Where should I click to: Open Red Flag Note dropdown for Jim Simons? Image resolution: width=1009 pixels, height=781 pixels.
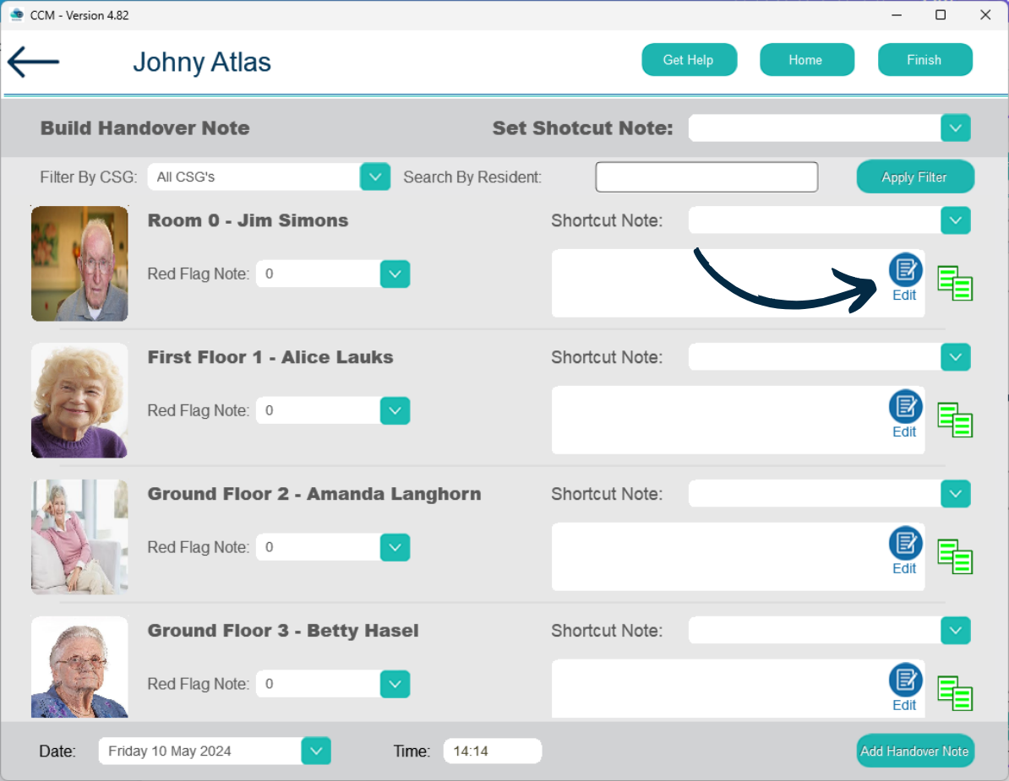pyautogui.click(x=395, y=274)
